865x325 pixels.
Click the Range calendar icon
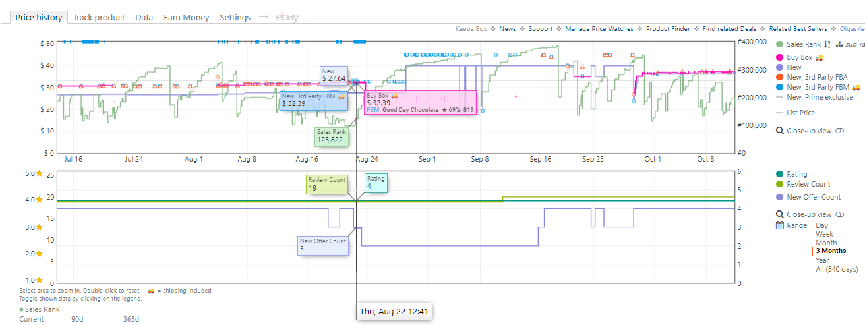pyautogui.click(x=781, y=225)
